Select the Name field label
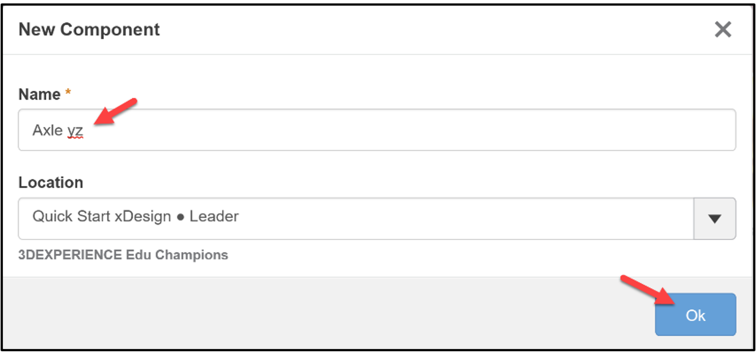Image resolution: width=756 pixels, height=353 pixels. 39,94
